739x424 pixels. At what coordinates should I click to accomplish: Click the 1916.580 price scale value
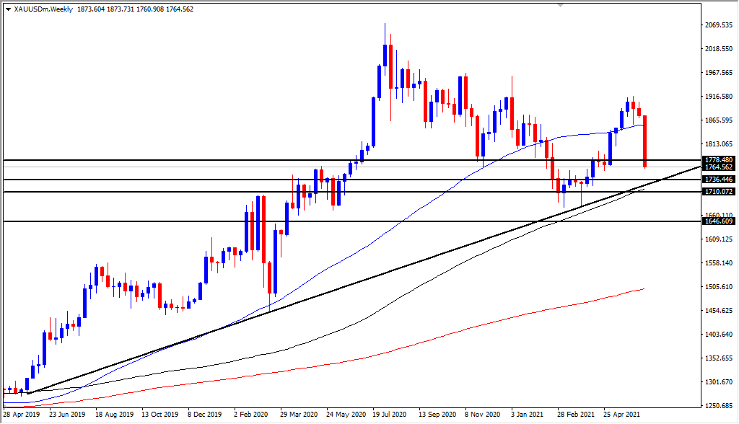click(719, 96)
